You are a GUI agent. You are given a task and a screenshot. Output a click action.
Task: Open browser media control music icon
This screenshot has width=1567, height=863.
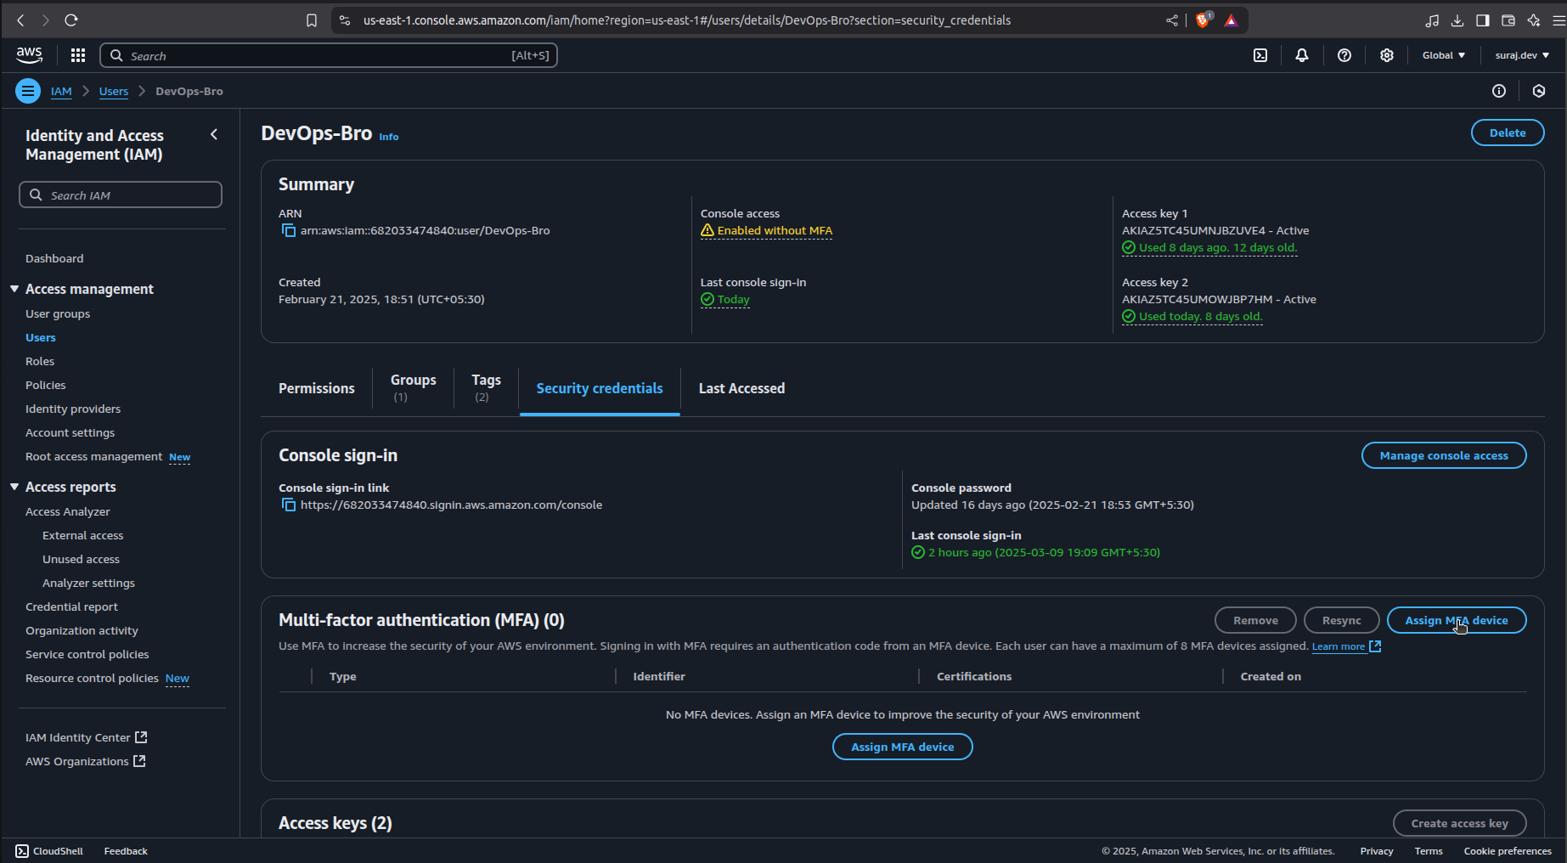pyautogui.click(x=1432, y=20)
